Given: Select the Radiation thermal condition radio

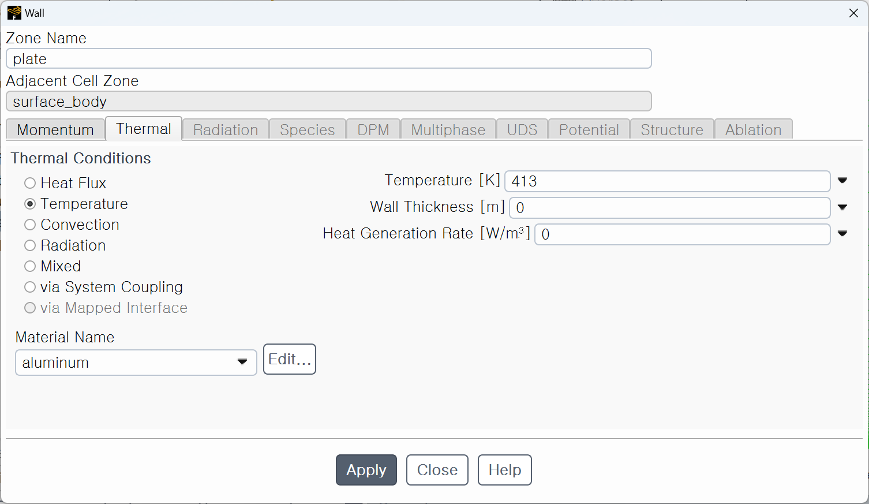Looking at the screenshot, I should (65, 245).
